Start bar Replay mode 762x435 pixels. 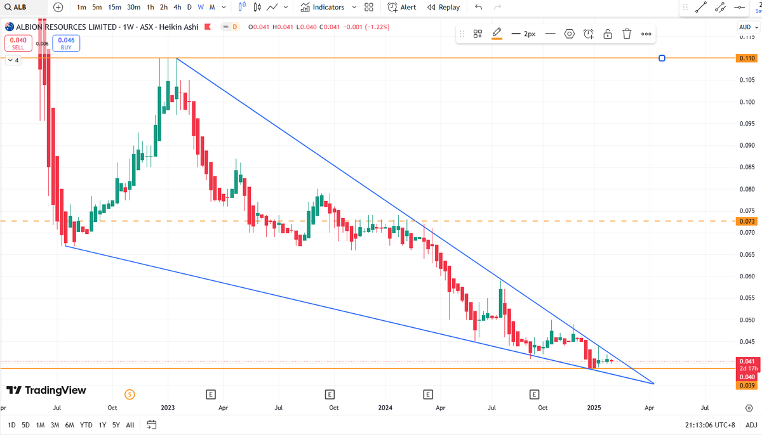coord(443,7)
